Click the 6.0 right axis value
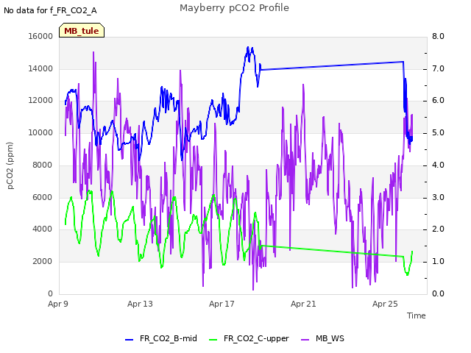 (x=439, y=101)
